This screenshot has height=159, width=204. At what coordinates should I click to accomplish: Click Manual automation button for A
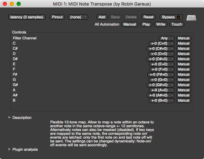point(184,90)
